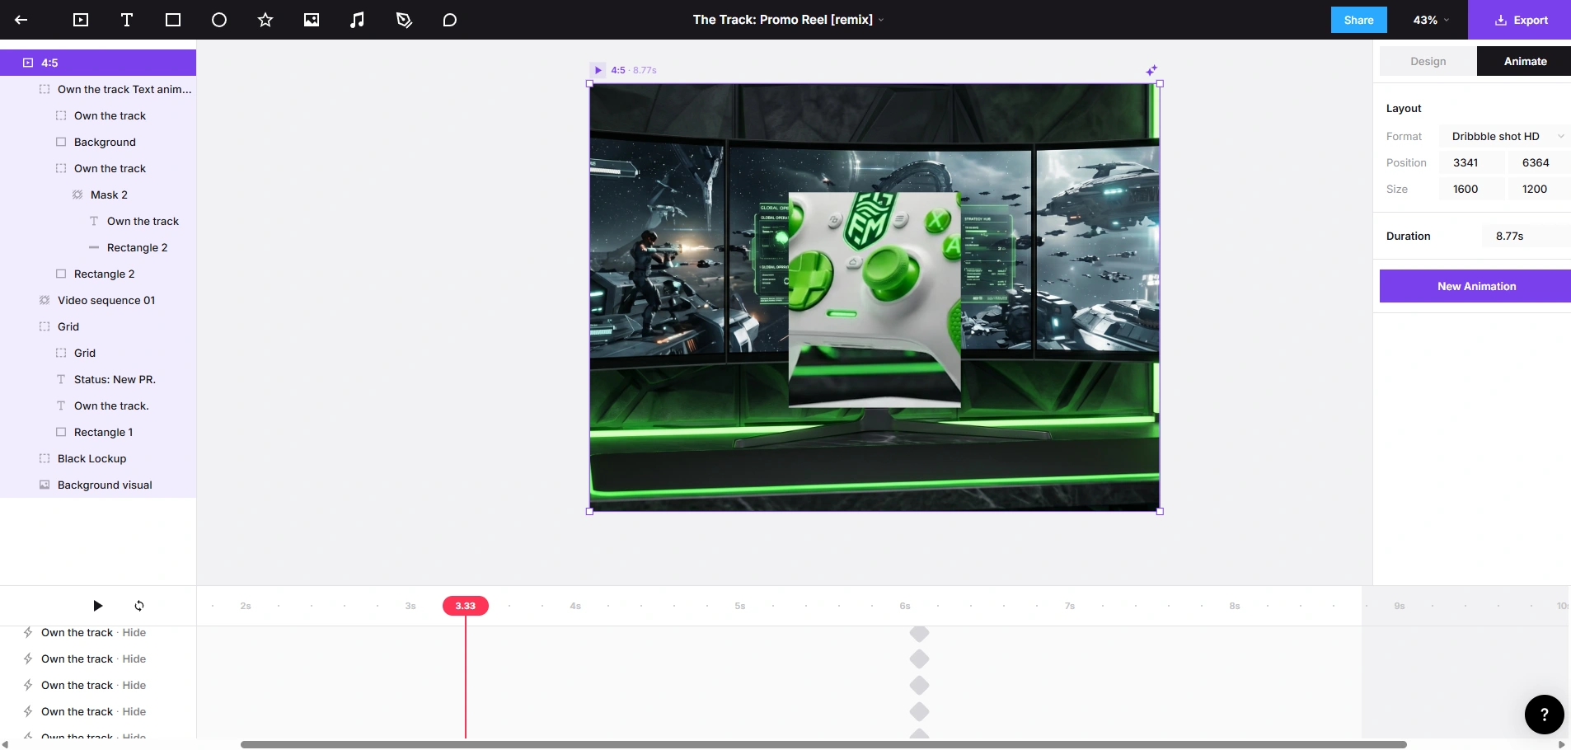The width and height of the screenshot is (1571, 750).
Task: Click the 3.33 playhead marker
Action: [x=466, y=606]
